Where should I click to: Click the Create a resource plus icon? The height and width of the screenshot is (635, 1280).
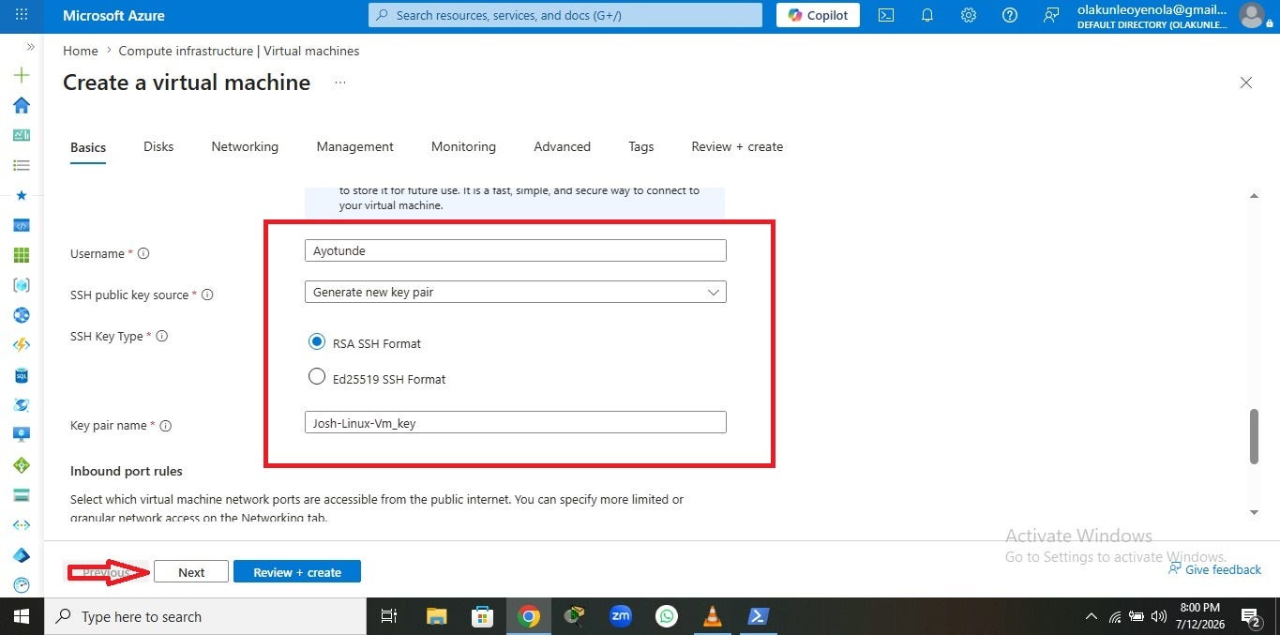tap(22, 75)
